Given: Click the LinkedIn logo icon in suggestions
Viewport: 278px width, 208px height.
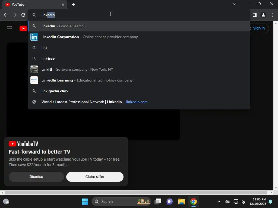Looking at the screenshot, I should (x=34, y=37).
